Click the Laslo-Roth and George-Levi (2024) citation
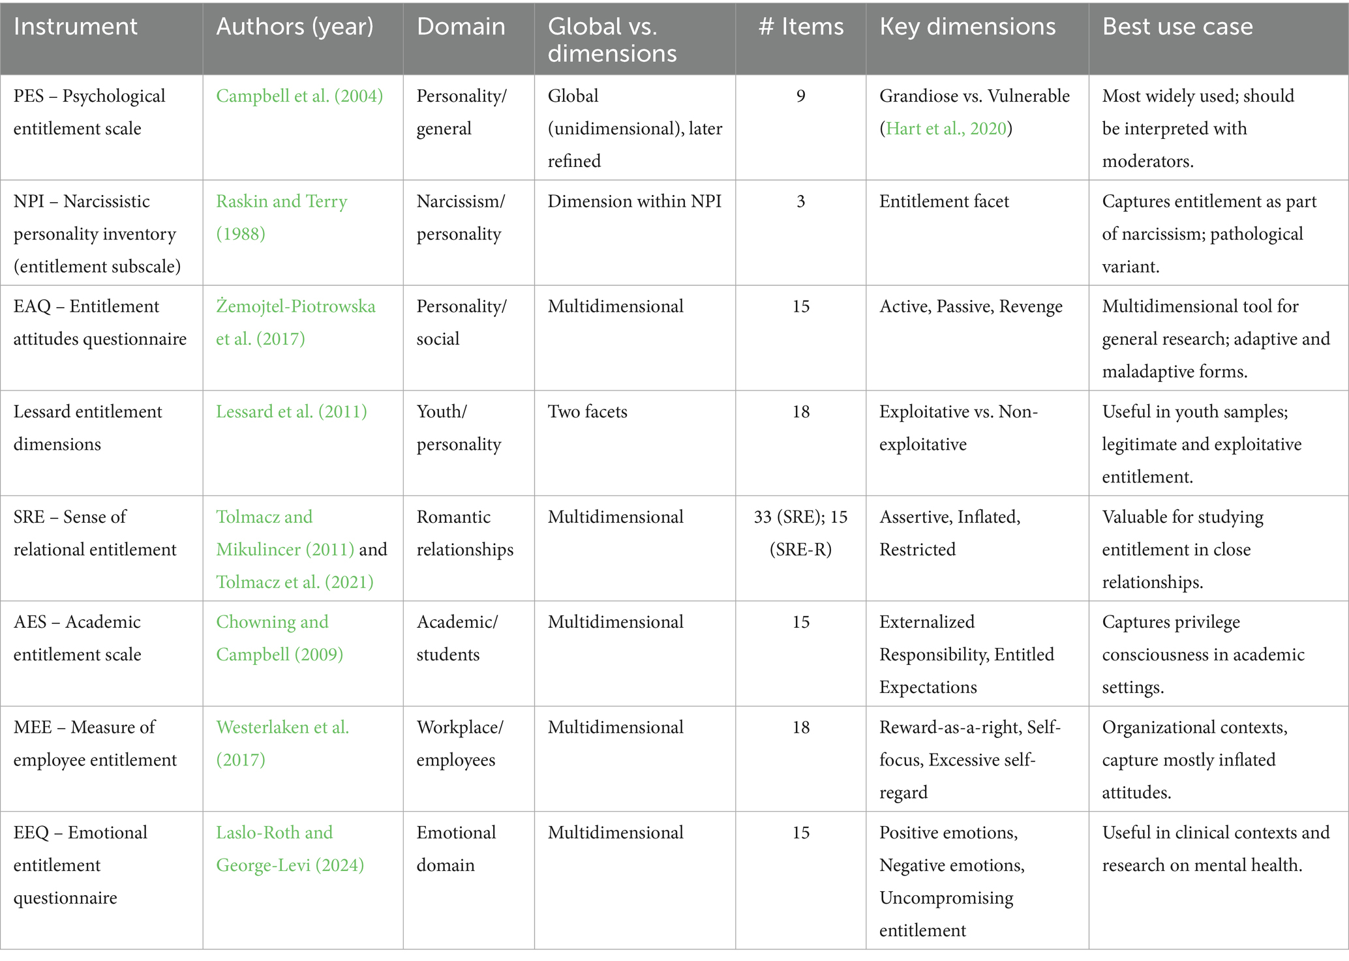The height and width of the screenshot is (961, 1349). [x=275, y=833]
